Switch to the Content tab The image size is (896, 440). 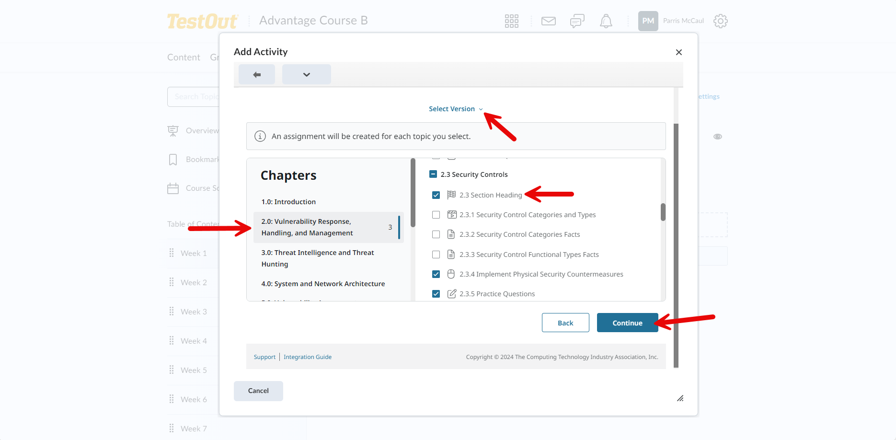pyautogui.click(x=184, y=58)
